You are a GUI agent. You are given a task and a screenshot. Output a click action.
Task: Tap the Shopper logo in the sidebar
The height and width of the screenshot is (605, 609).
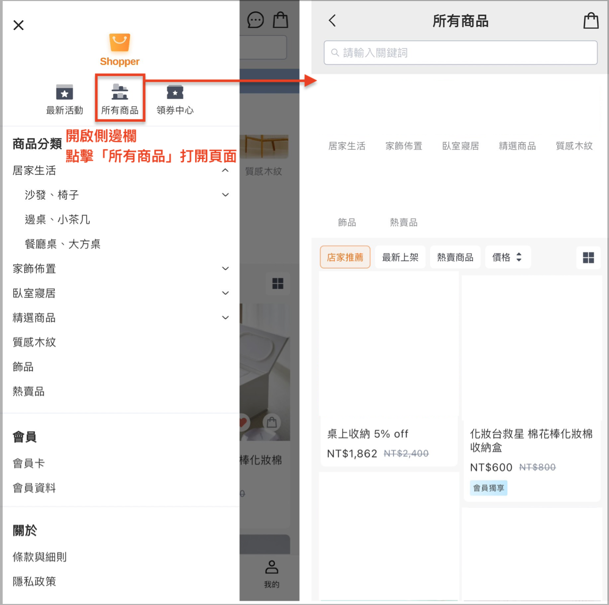[x=120, y=50]
